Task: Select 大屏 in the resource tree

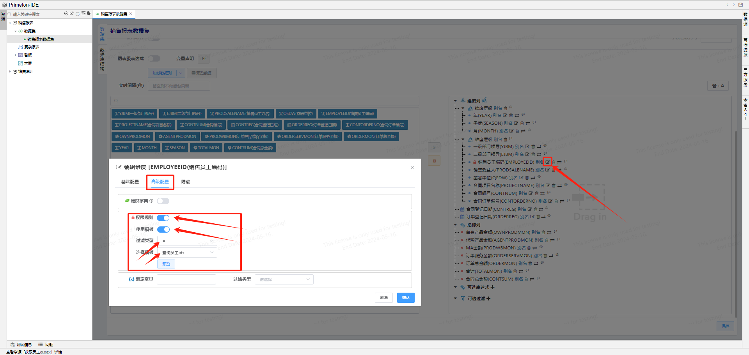Action: point(28,64)
